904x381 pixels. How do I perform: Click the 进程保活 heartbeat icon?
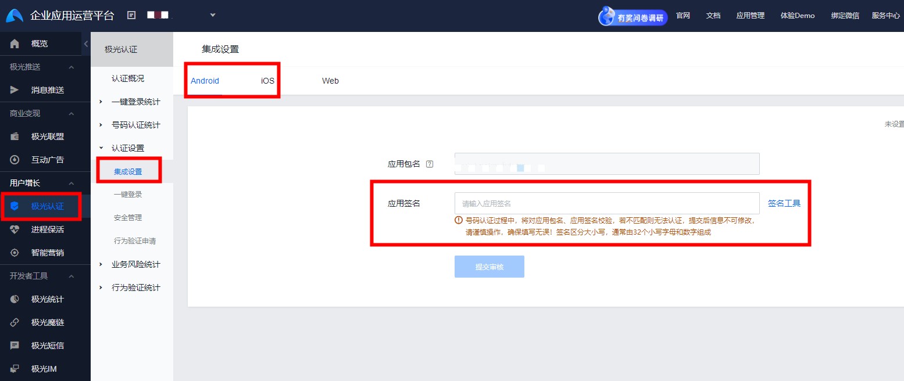pos(15,229)
